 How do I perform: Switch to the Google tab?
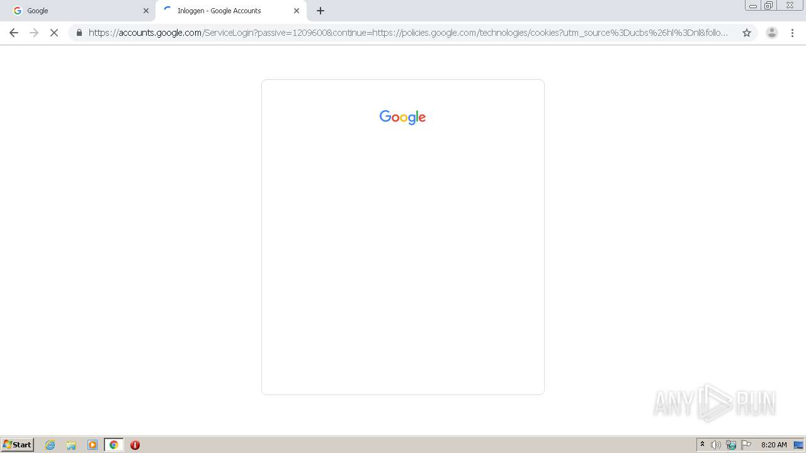coord(78,11)
